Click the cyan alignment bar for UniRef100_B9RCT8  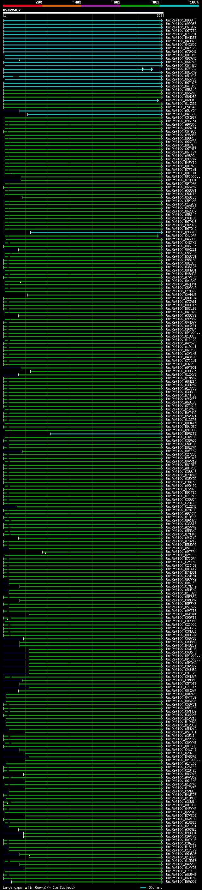tap(106, 433)
